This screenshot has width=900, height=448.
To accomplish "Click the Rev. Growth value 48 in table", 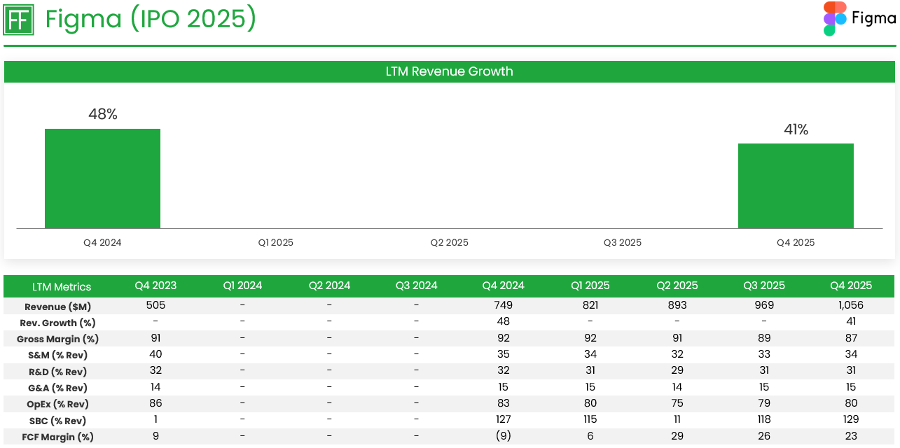I will 503,321.
